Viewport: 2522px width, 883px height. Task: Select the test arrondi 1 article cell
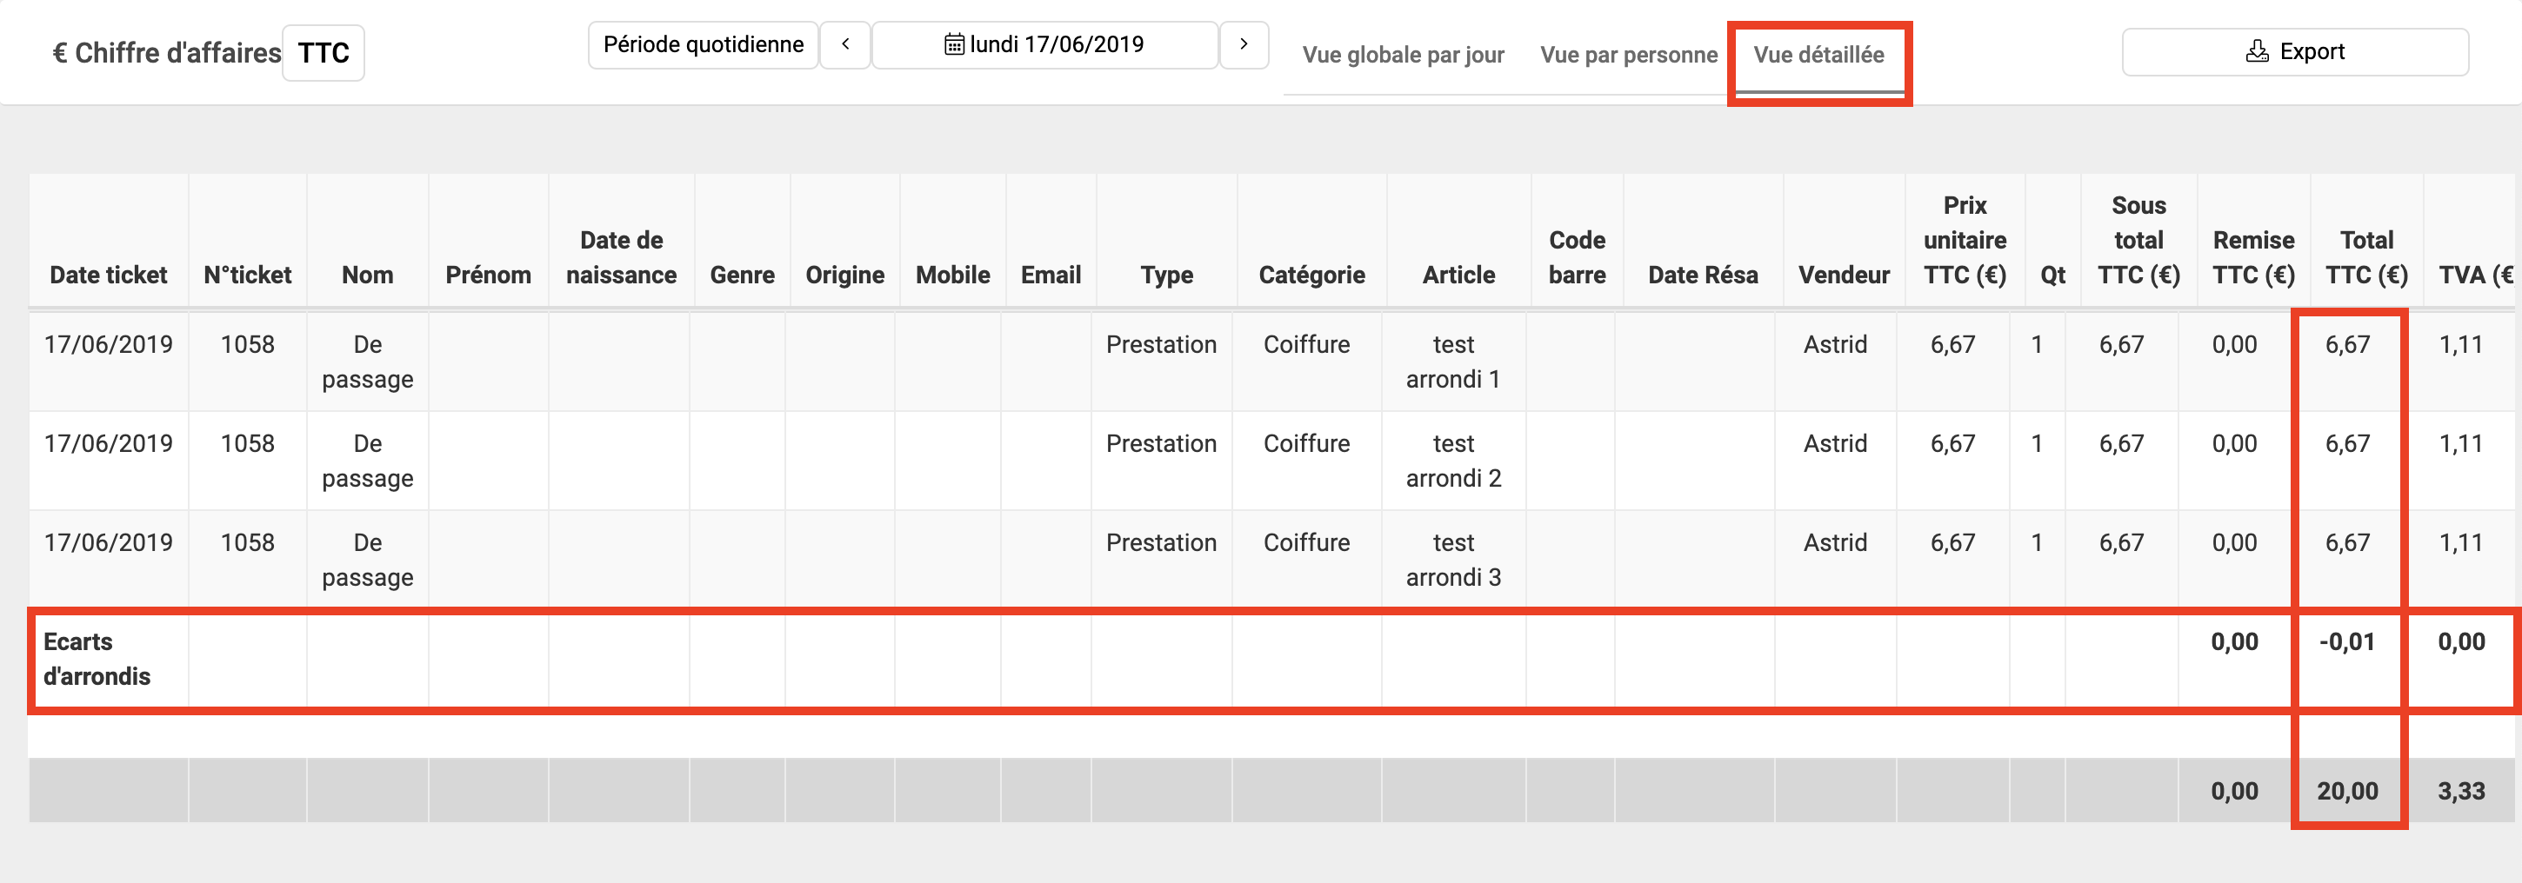coord(1454,362)
